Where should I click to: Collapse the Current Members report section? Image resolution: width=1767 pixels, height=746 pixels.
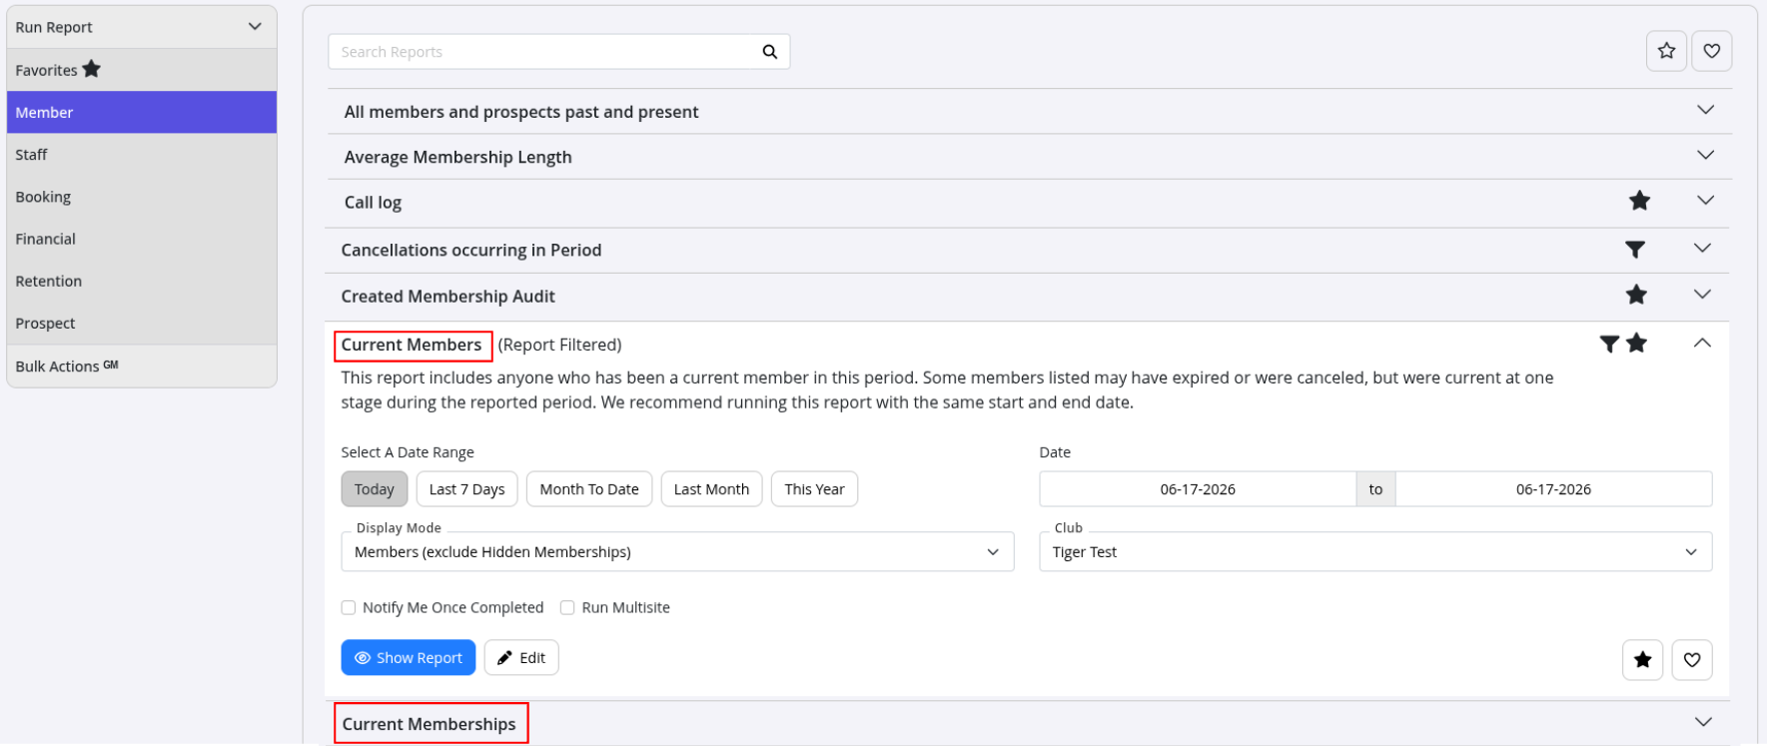pos(1702,344)
